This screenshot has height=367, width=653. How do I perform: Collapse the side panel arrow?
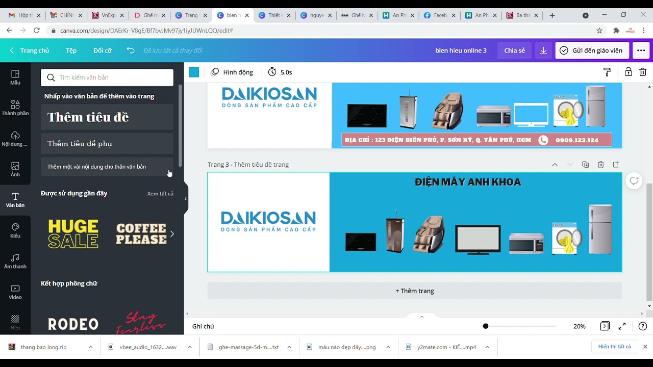pos(185,199)
